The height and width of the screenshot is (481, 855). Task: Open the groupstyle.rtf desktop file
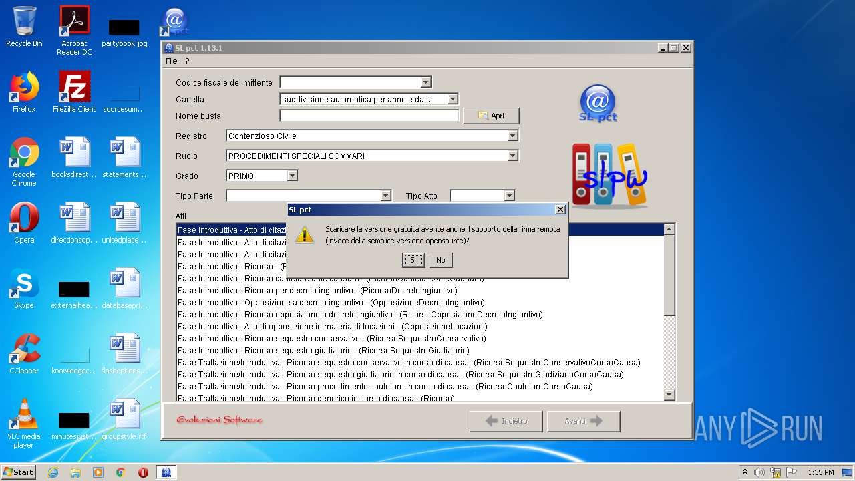point(124,420)
